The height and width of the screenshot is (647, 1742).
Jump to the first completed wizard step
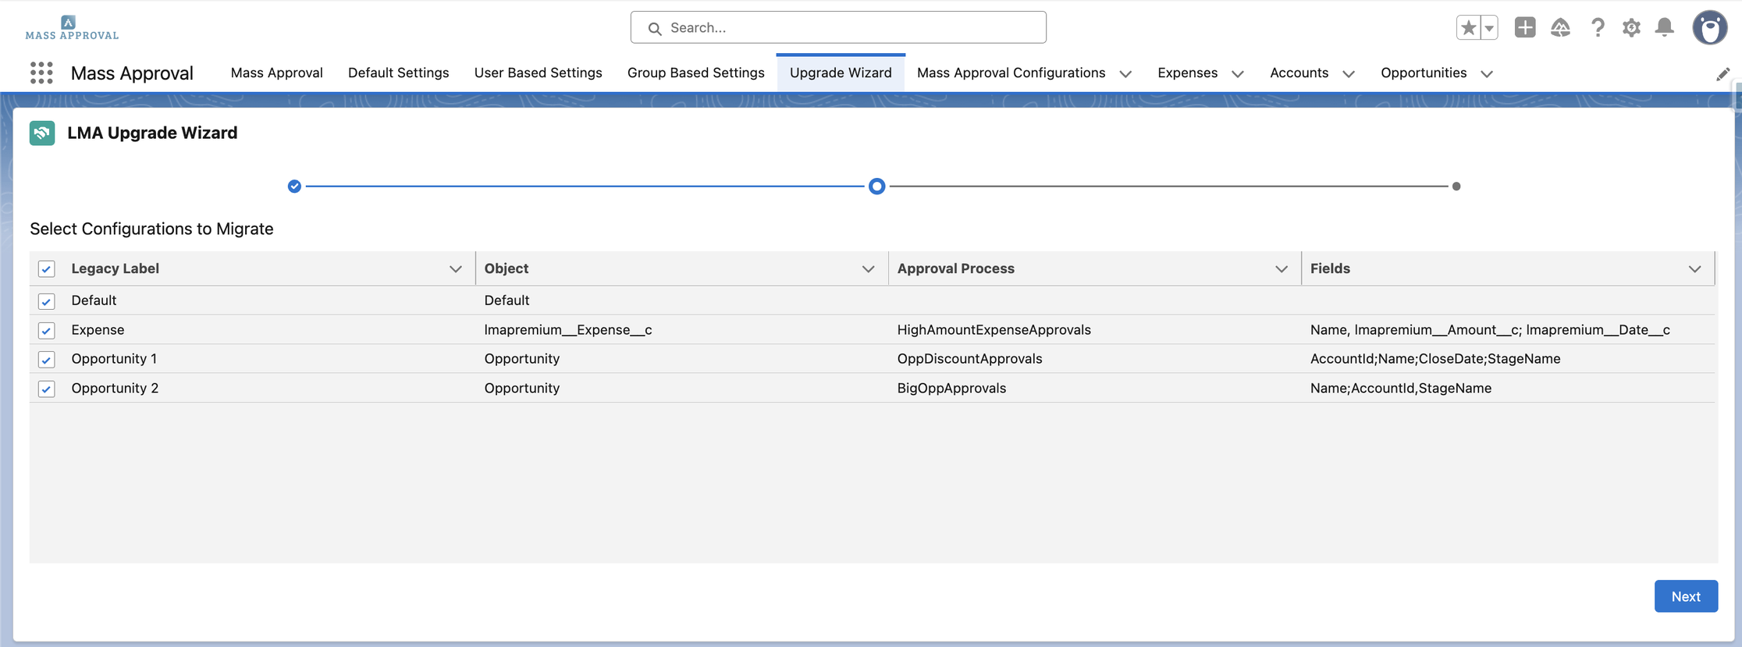[x=294, y=187]
